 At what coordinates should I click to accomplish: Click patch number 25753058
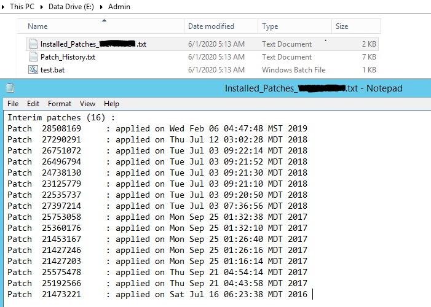(61, 217)
